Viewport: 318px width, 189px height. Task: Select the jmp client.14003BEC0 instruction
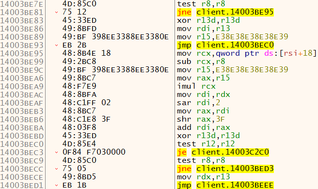(225, 45)
